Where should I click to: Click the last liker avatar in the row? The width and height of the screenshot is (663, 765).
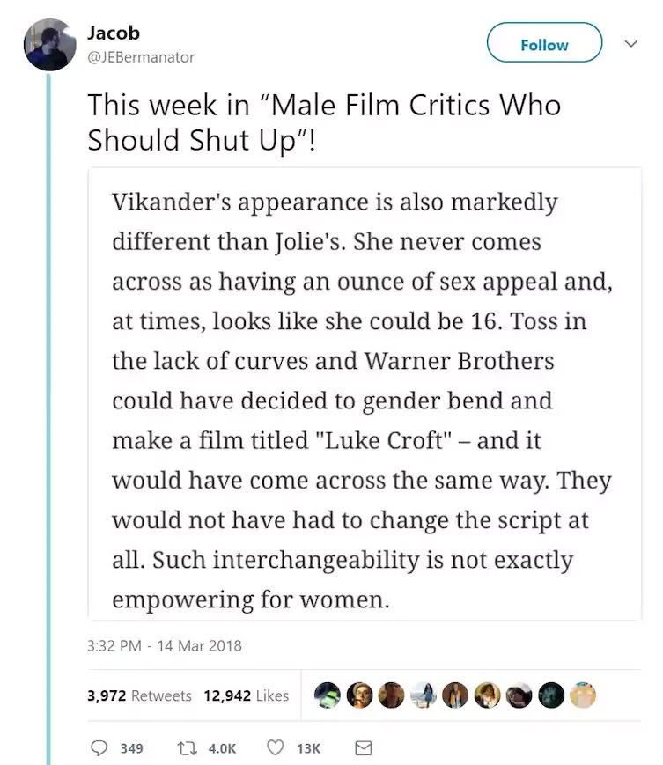pos(582,695)
